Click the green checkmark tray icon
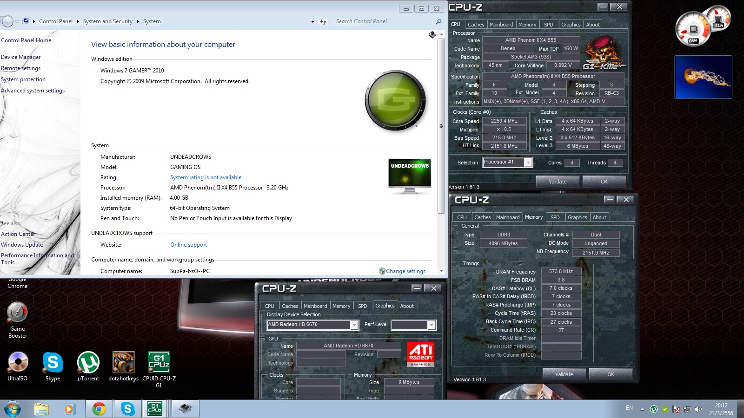Screen dimensions: 744x418 (x=665, y=409)
